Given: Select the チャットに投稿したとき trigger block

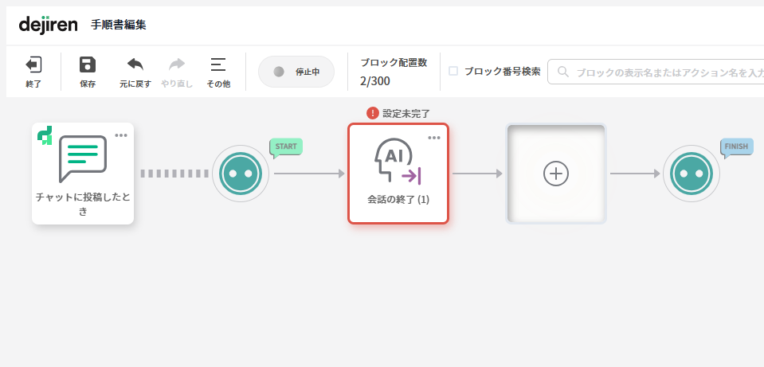Looking at the screenshot, I should pyautogui.click(x=83, y=174).
